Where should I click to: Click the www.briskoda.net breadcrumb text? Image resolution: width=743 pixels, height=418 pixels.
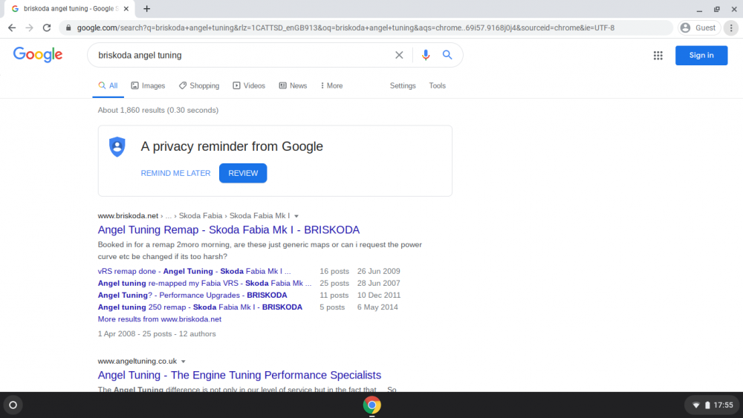[x=128, y=216]
